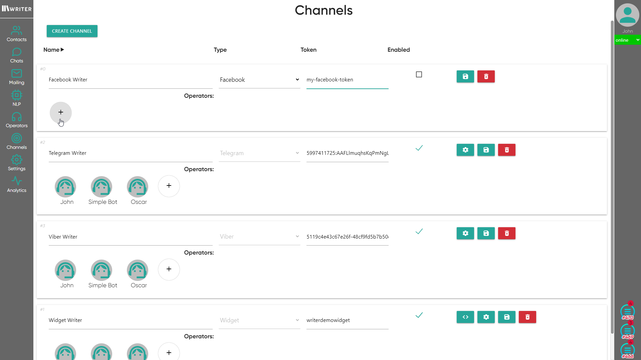Open the Operators page in sidebar

coord(17,120)
